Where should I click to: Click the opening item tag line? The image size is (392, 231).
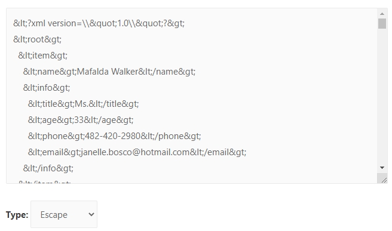coord(43,56)
